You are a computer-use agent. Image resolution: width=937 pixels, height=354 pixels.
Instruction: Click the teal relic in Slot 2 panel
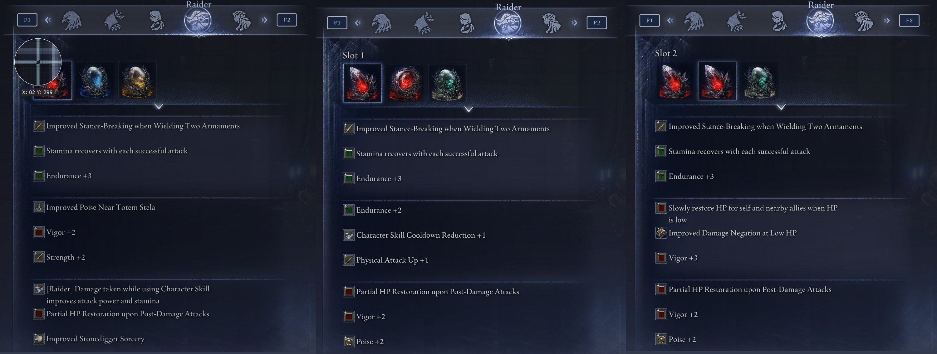point(760,81)
